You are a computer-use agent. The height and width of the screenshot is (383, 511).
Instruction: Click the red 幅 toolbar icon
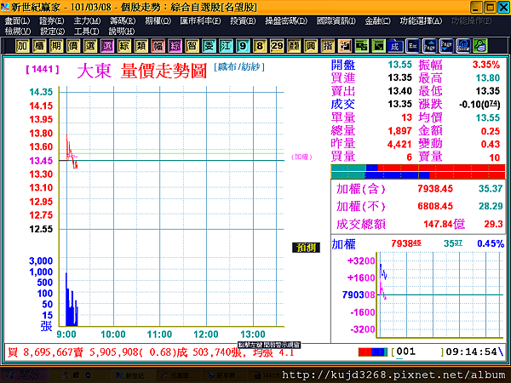point(158,46)
